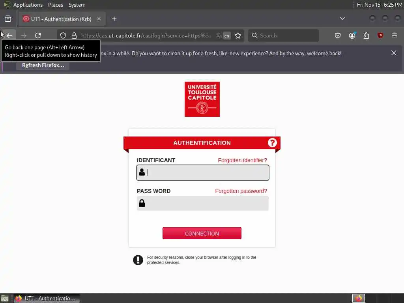Screen dimensions: 404x303
Task: Open the tracking protection shield icon
Action: (x=63, y=36)
